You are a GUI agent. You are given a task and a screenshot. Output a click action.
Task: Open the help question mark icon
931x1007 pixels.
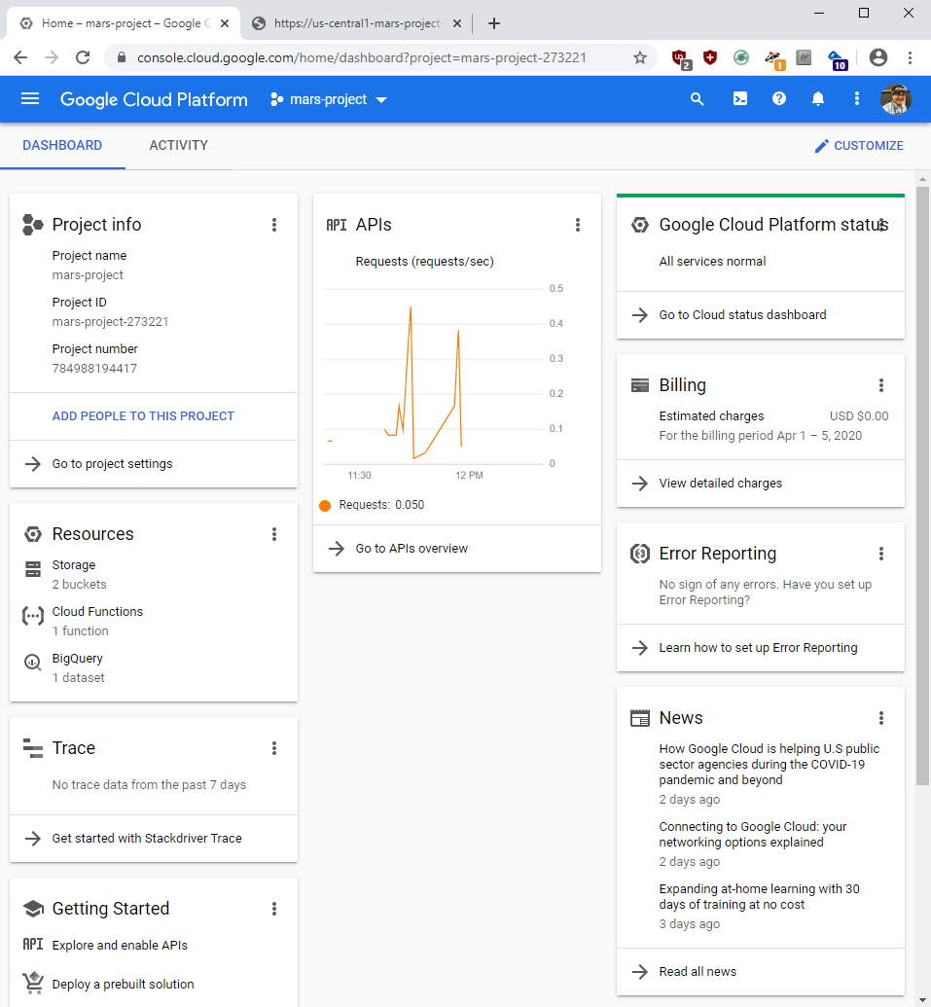click(779, 99)
